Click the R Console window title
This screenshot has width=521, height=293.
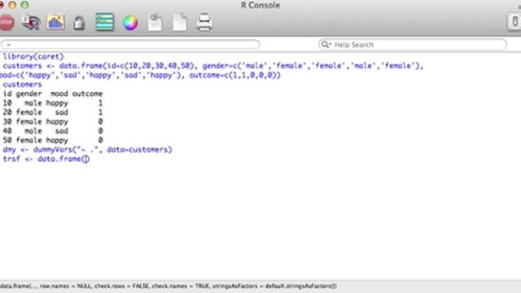[260, 5]
